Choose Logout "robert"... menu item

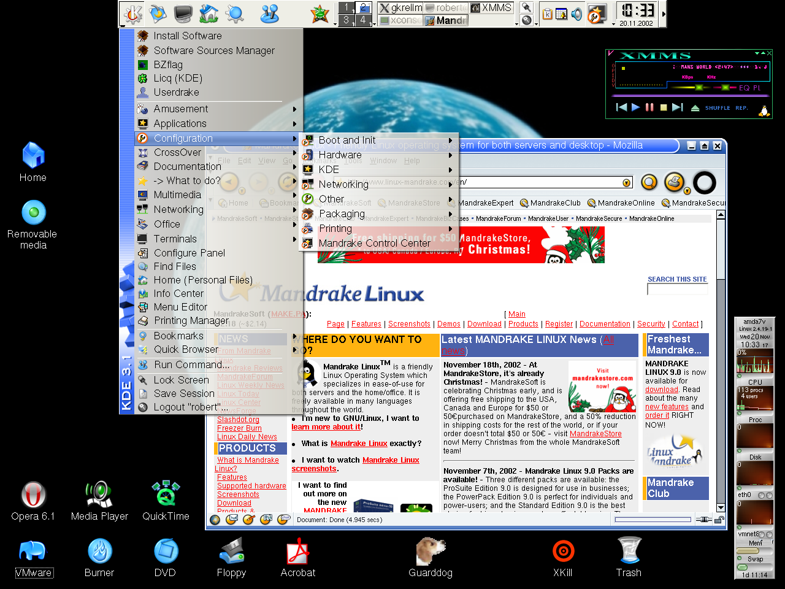coord(218,407)
